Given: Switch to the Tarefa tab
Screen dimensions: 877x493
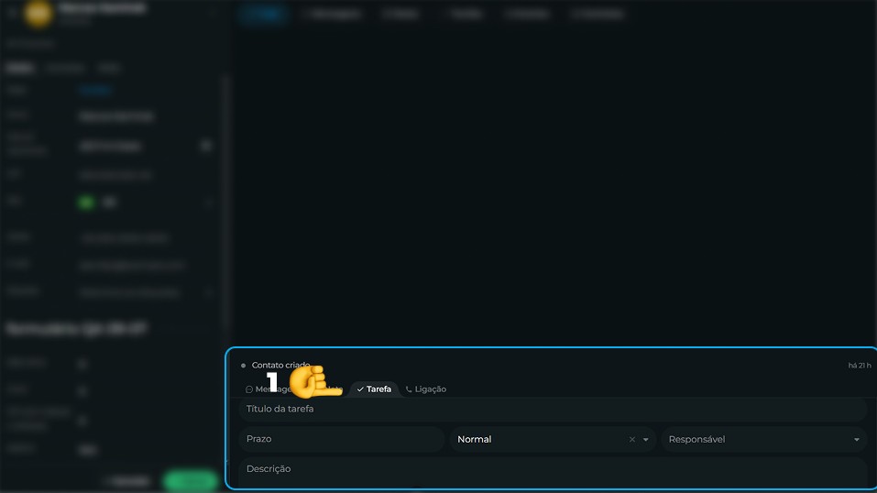Looking at the screenshot, I should (374, 389).
